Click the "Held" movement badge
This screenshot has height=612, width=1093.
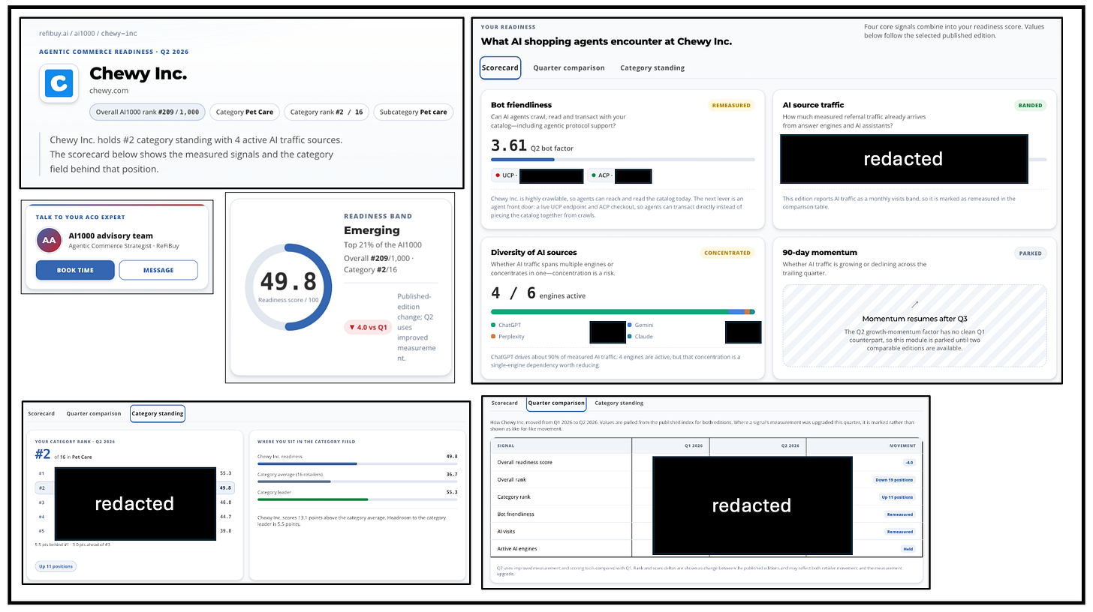point(908,549)
